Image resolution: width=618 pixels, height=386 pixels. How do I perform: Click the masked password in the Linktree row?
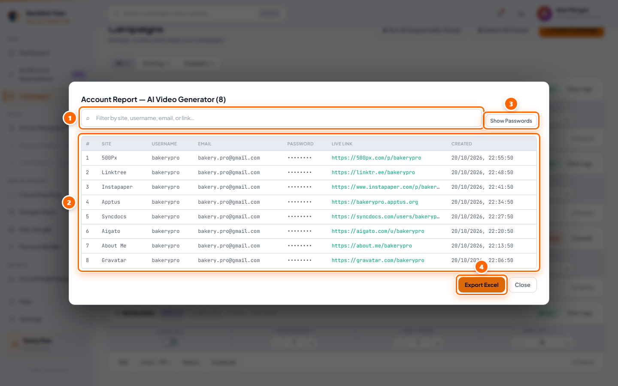tap(300, 172)
